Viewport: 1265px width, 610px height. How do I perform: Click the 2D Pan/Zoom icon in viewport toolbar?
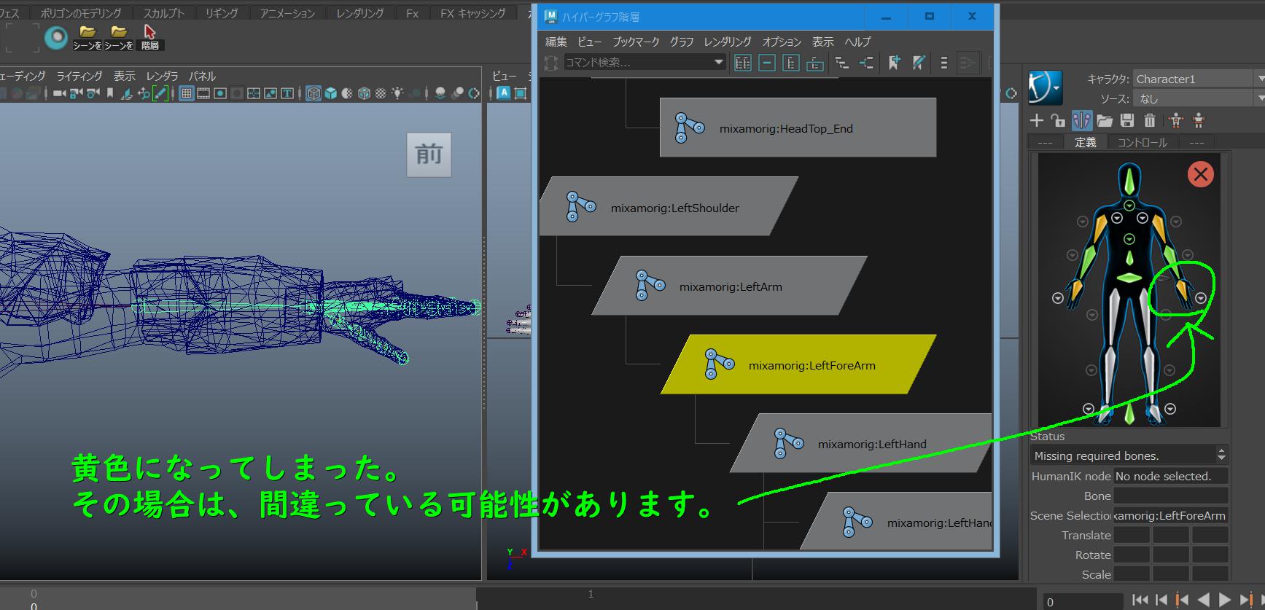(144, 93)
